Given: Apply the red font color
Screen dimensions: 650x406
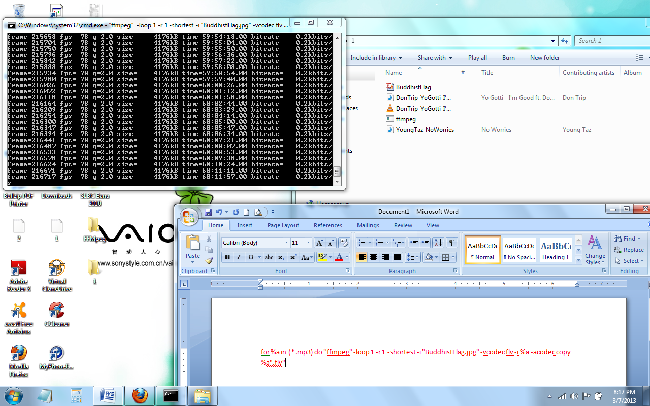Looking at the screenshot, I should [x=340, y=257].
